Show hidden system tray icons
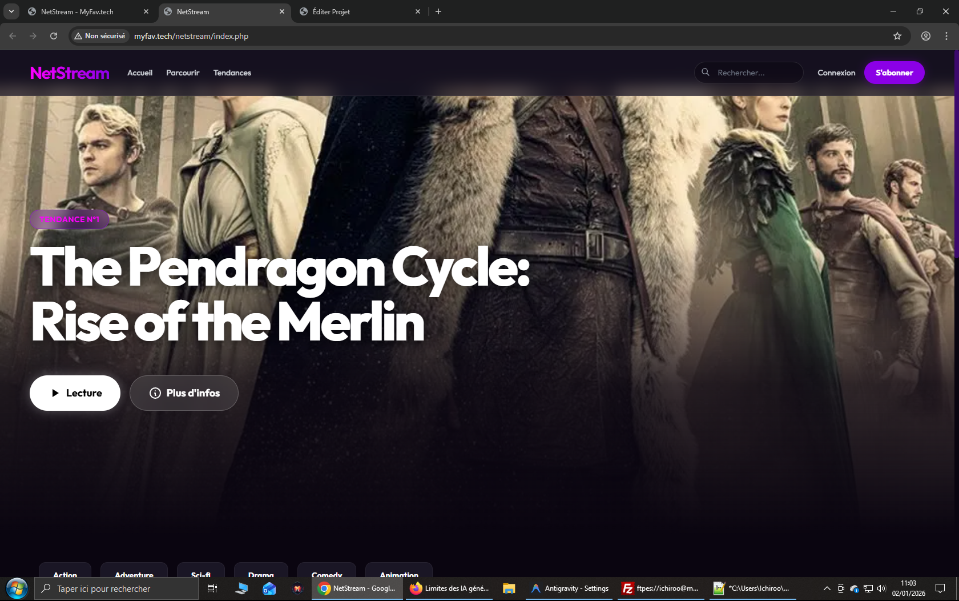 pos(827,588)
